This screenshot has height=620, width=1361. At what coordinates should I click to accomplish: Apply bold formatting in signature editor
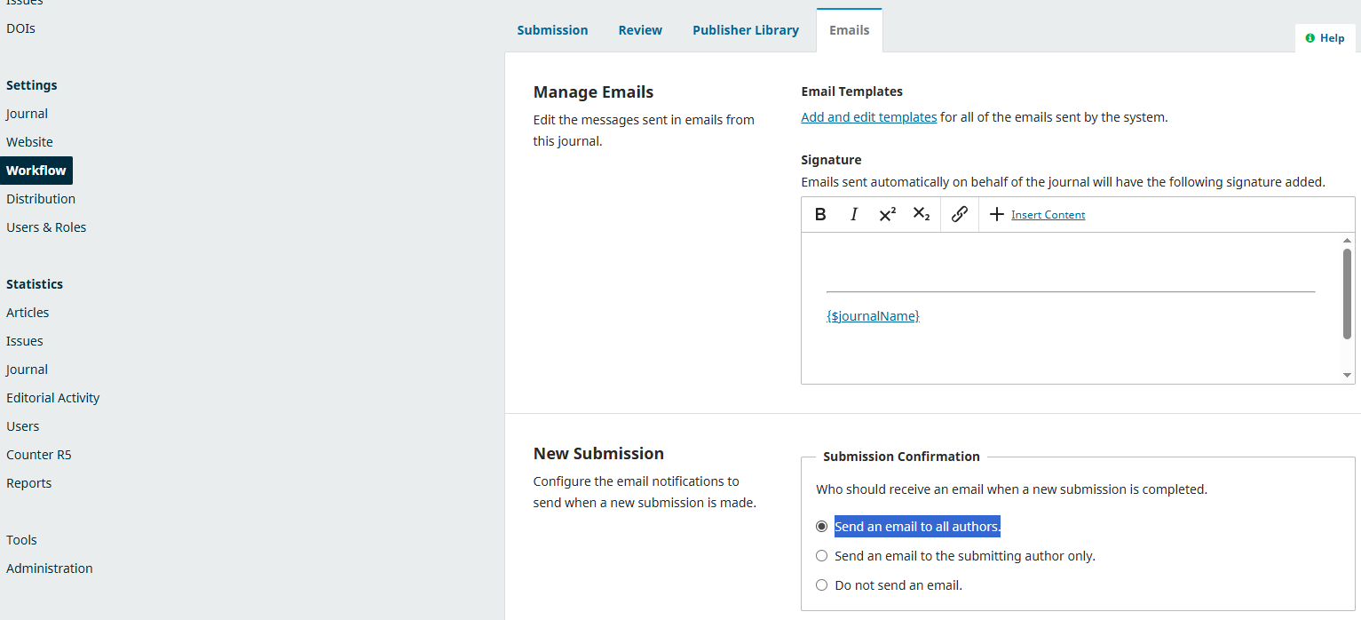pyautogui.click(x=820, y=214)
